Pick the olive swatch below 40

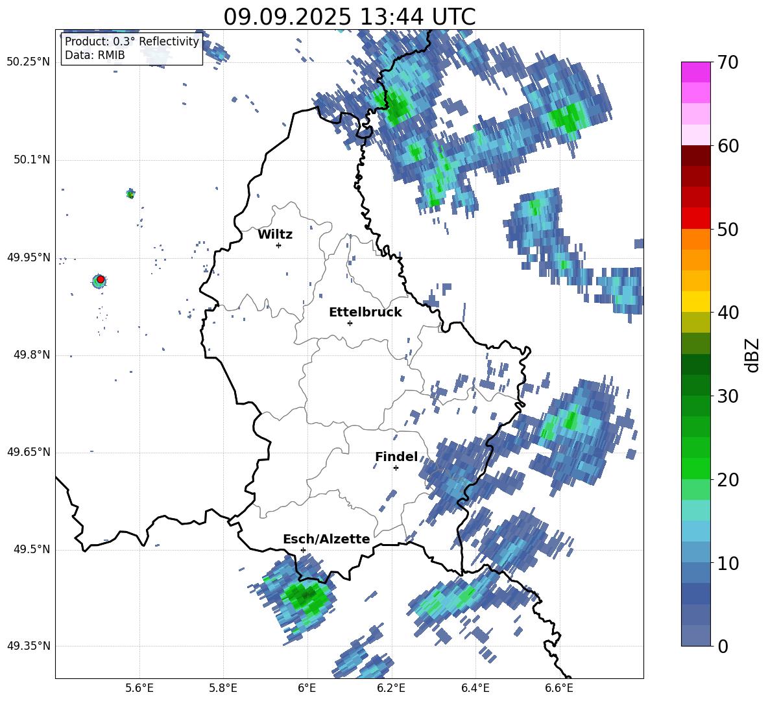click(x=695, y=322)
